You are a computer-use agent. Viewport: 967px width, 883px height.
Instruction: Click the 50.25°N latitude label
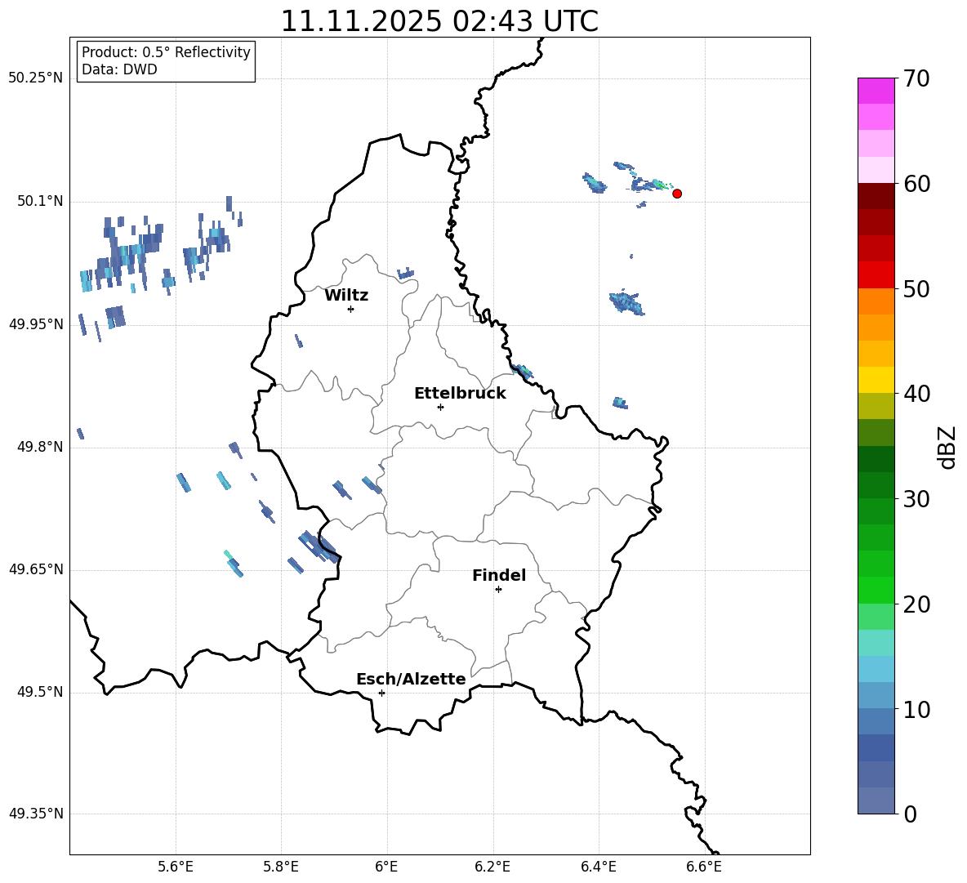pos(36,78)
